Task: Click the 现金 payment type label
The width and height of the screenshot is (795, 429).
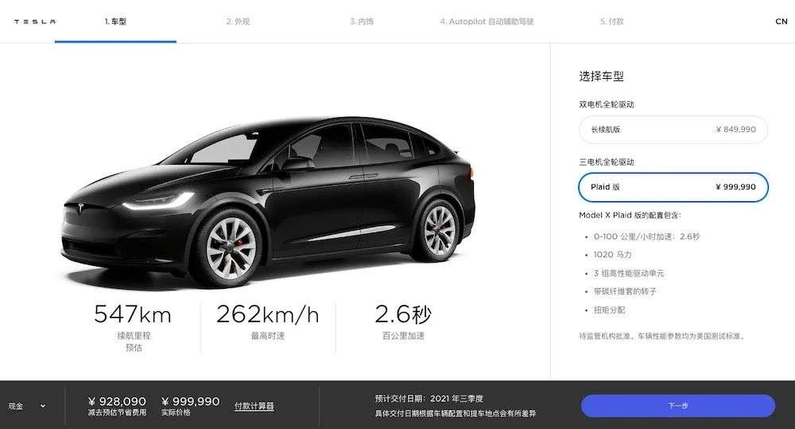Action: coord(16,406)
